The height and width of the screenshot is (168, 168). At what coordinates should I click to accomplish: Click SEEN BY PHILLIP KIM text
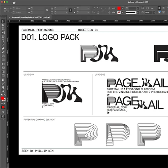[38, 151]
